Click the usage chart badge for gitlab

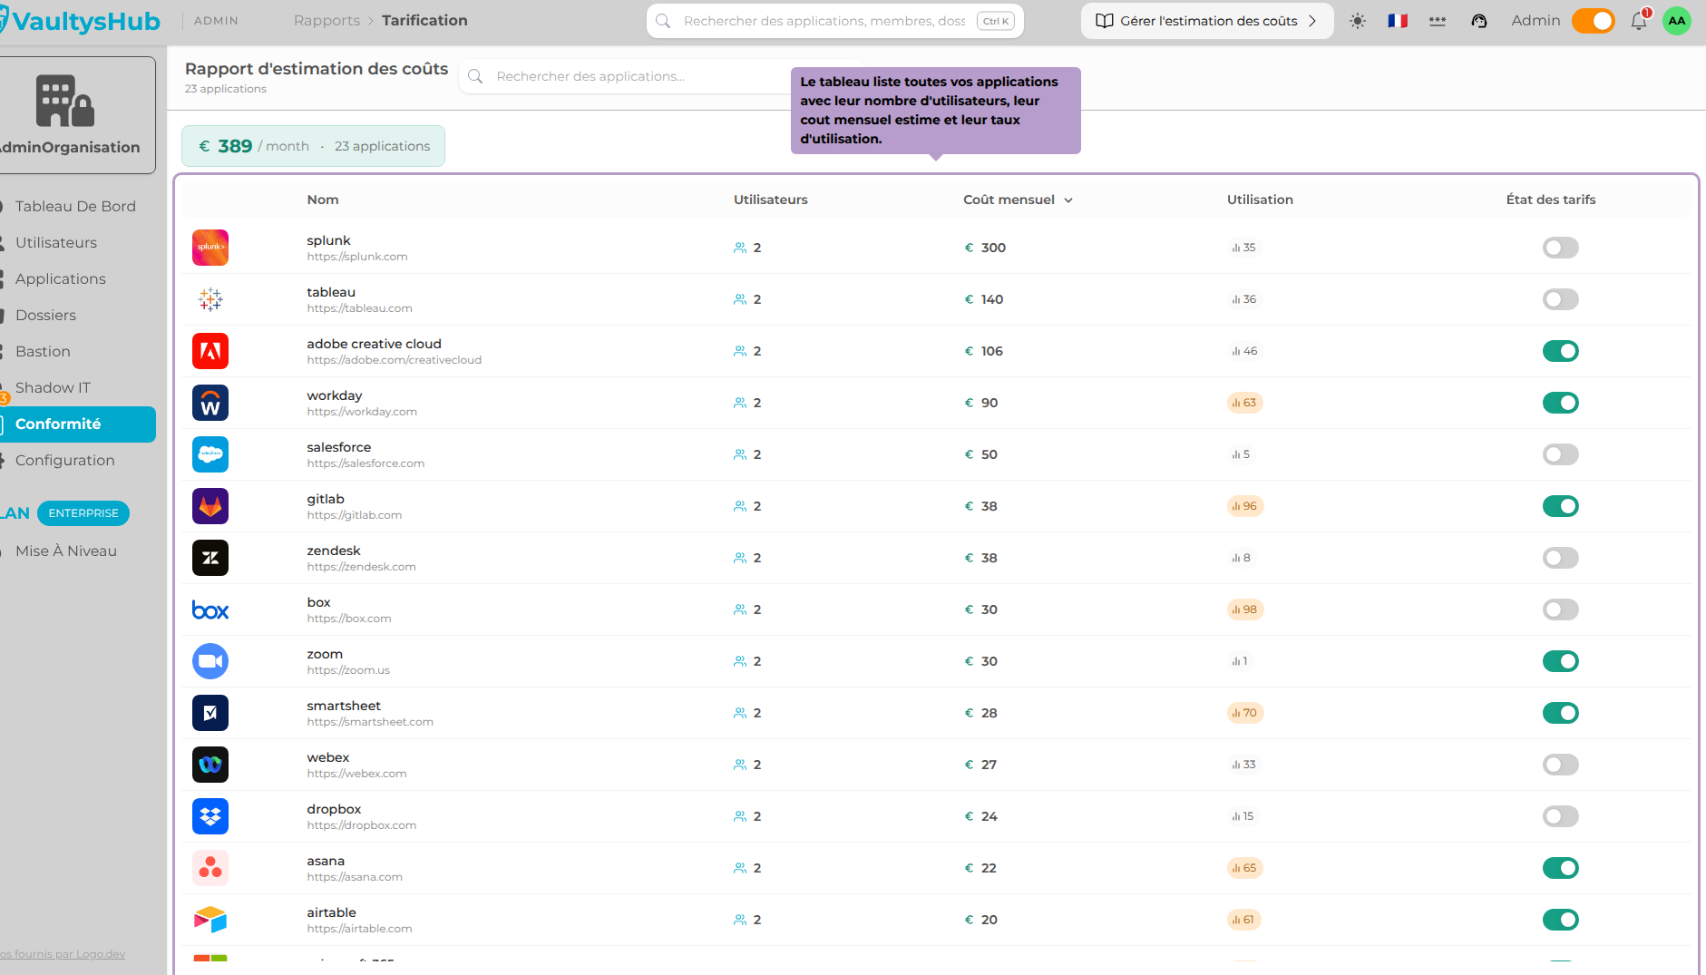coord(1245,506)
